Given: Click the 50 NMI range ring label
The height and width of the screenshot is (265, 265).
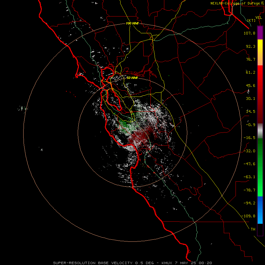Looking at the screenshot, I should pyautogui.click(x=132, y=78).
